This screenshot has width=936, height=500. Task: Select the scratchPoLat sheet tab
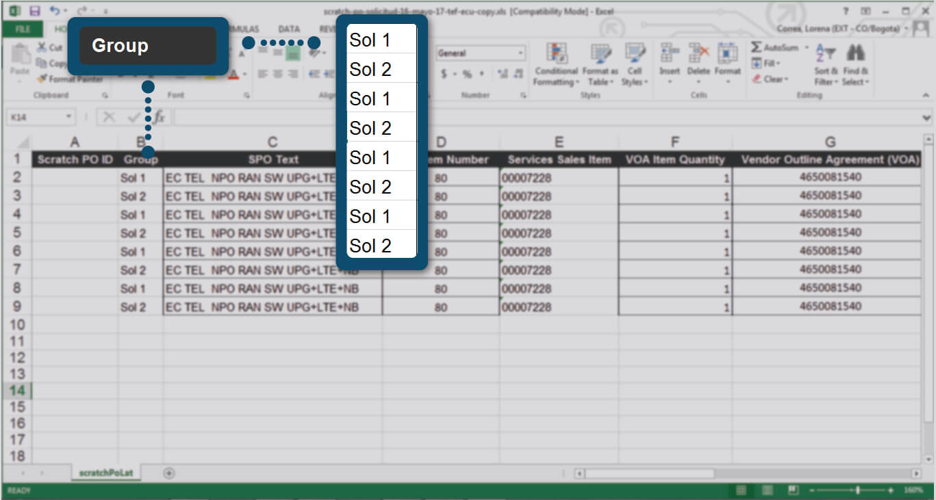tap(105, 473)
